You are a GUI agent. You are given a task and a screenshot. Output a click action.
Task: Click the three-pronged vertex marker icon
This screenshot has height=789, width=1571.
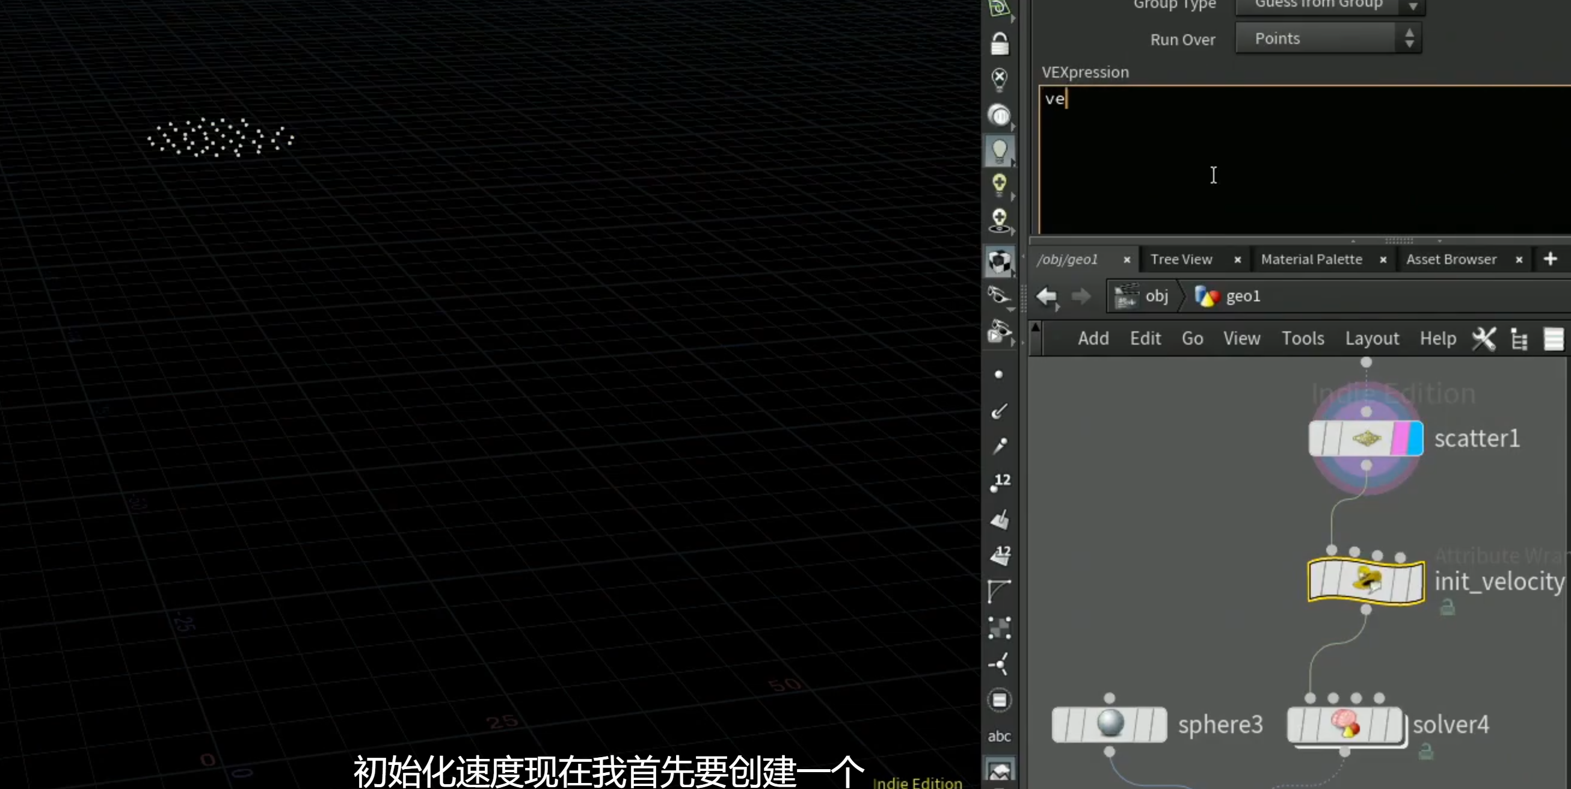click(998, 664)
